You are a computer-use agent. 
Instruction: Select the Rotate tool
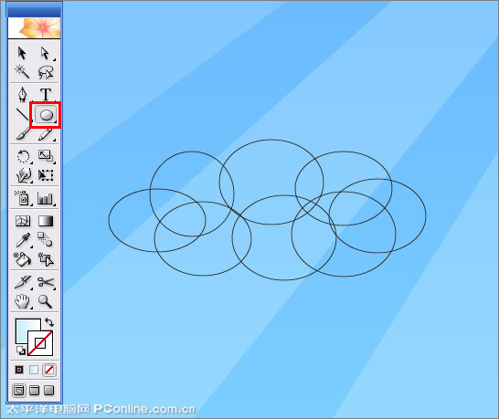23,156
